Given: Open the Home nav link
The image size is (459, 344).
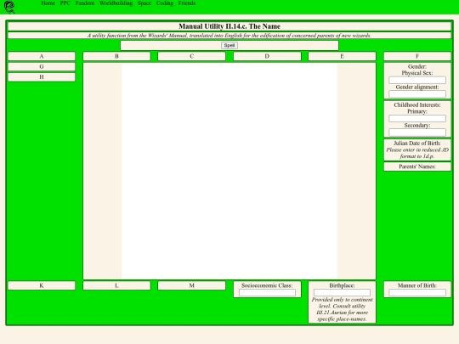Looking at the screenshot, I should (48, 3).
